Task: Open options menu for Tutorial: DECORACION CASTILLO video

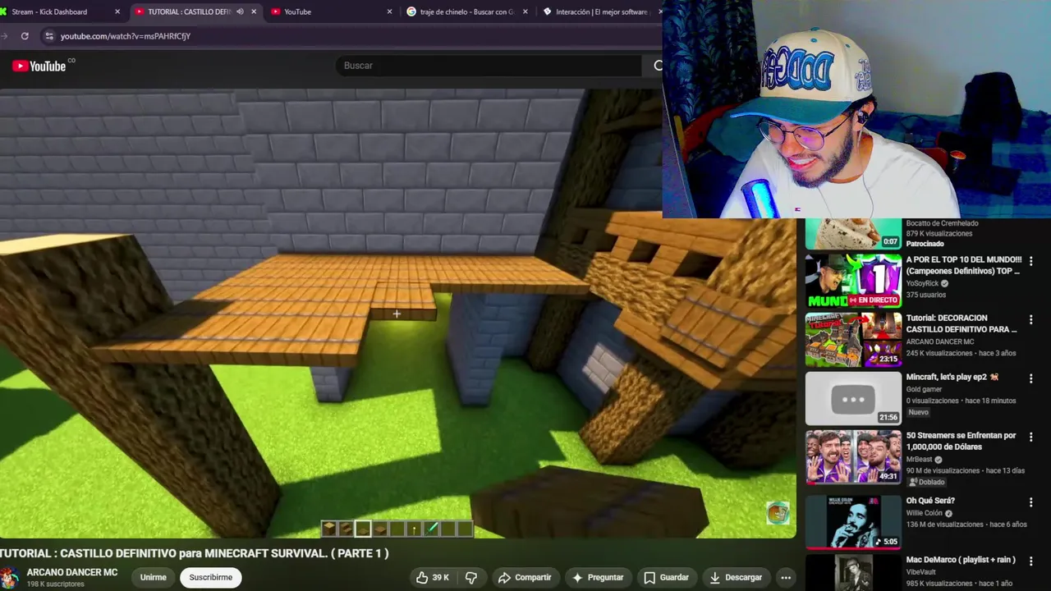Action: (1030, 319)
